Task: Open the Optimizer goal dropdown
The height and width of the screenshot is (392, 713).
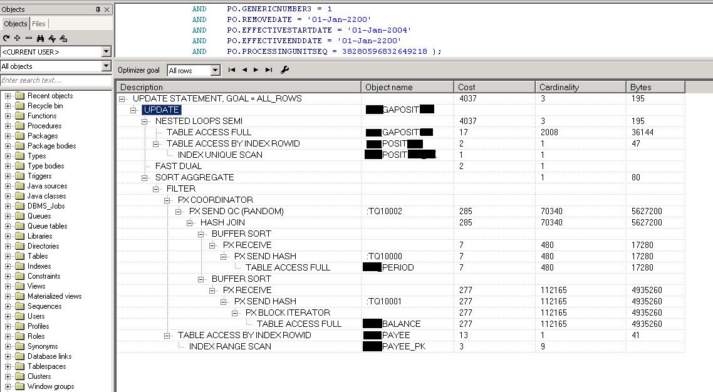Action: [216, 71]
